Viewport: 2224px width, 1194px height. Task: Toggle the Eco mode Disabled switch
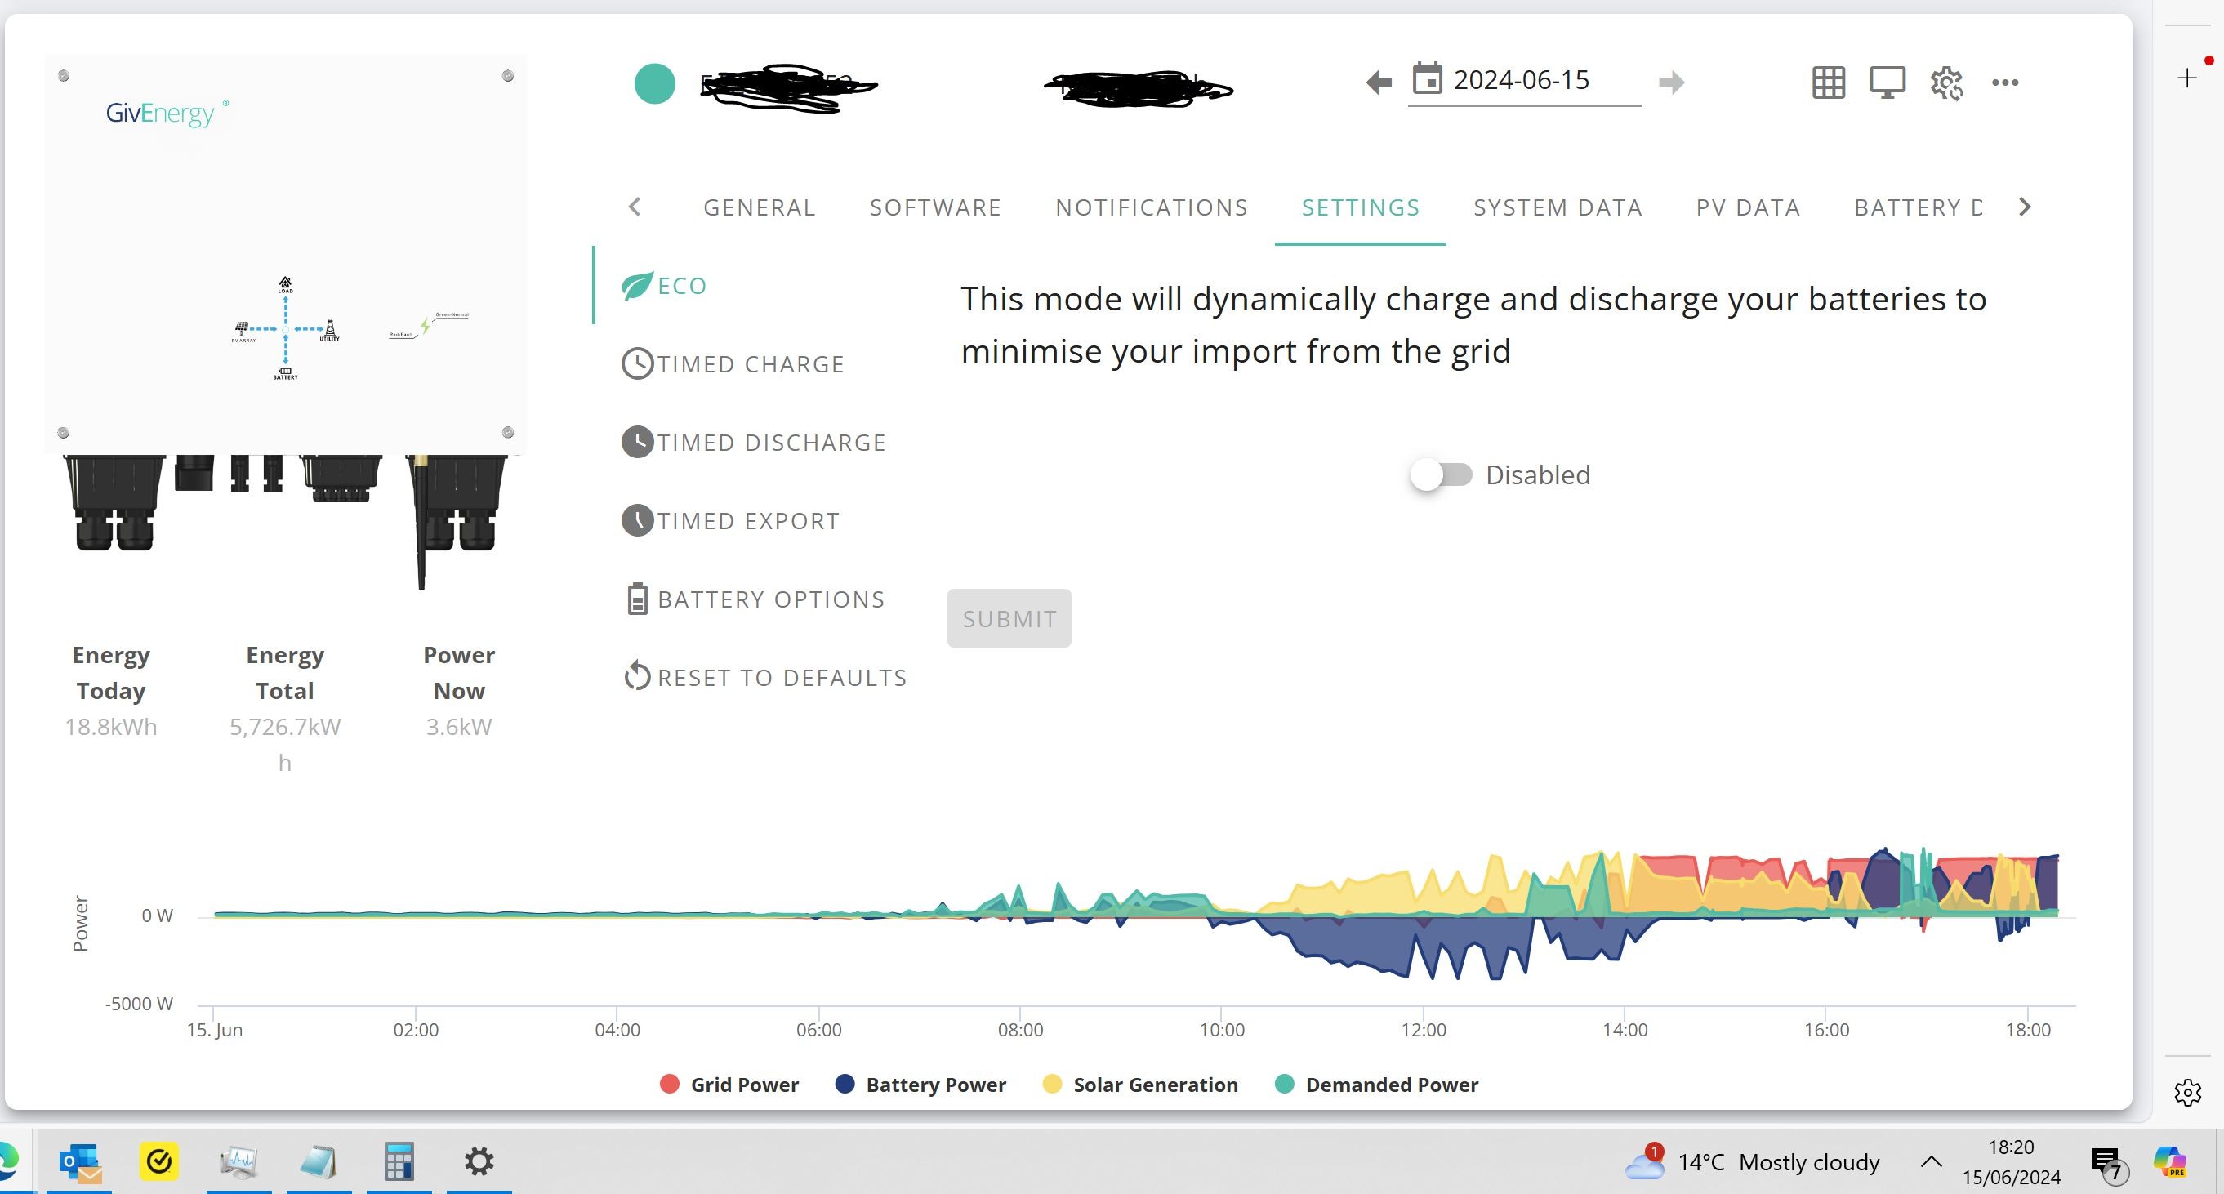click(1441, 474)
